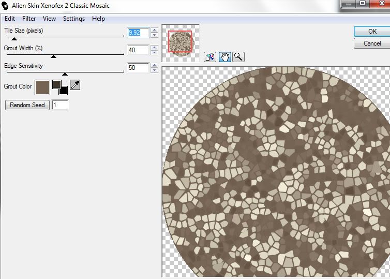This screenshot has height=279, width=390.
Task: Click the Edge Sensitivity slider handle
Action: pyautogui.click(x=65, y=74)
